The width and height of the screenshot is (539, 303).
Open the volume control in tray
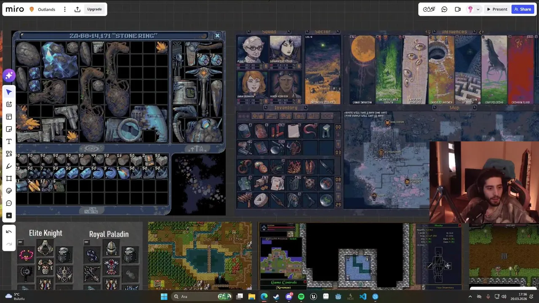point(504,297)
